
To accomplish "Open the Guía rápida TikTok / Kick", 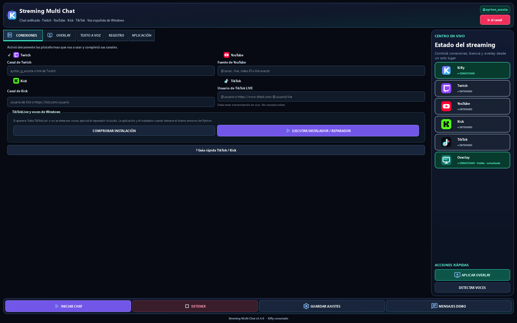I will coord(216,150).
